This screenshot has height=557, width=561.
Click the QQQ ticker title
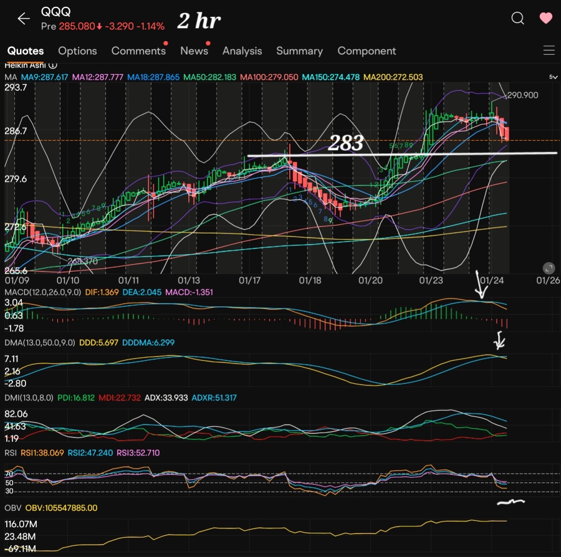tap(56, 12)
